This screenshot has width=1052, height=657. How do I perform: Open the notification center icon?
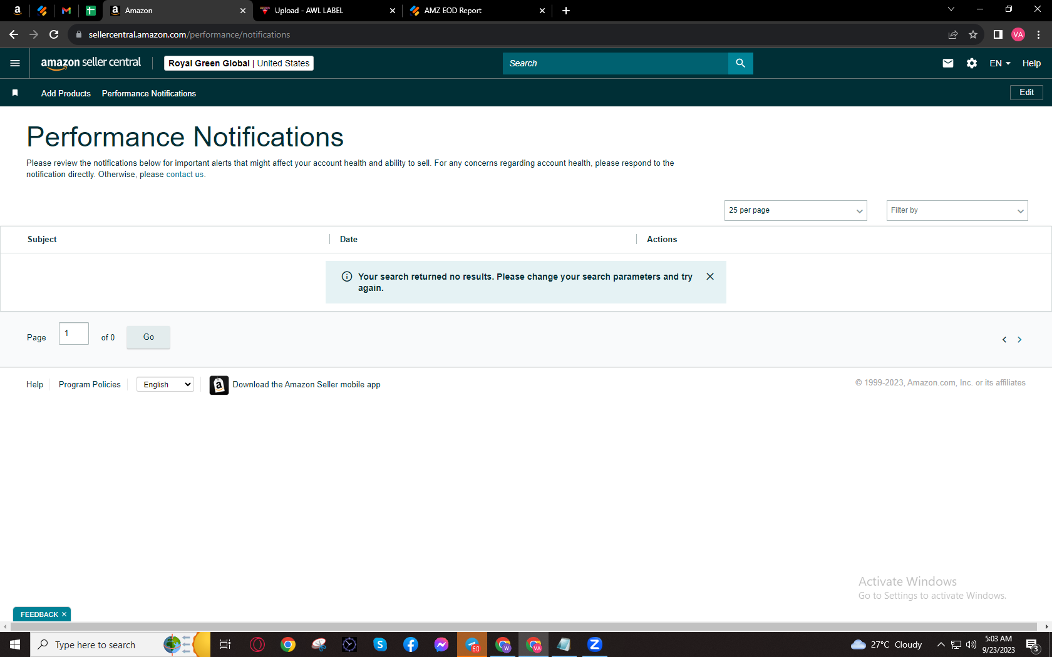point(1033,645)
